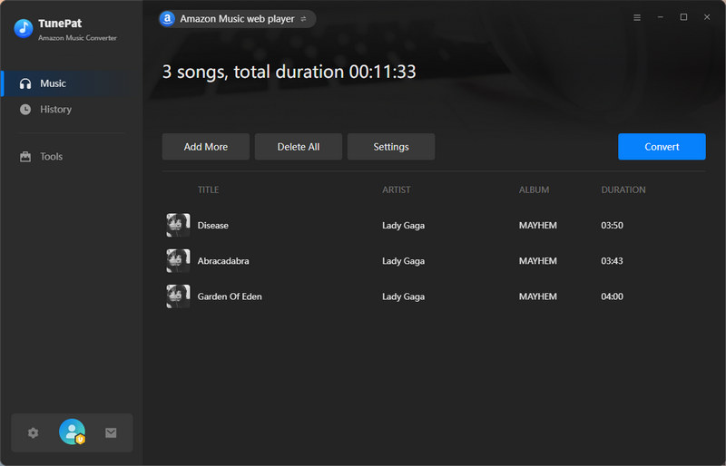Click the Add More button
This screenshot has width=726, height=466.
coord(206,147)
